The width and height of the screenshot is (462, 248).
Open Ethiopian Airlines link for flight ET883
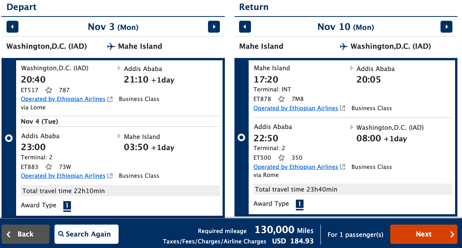pyautogui.click(x=63, y=176)
